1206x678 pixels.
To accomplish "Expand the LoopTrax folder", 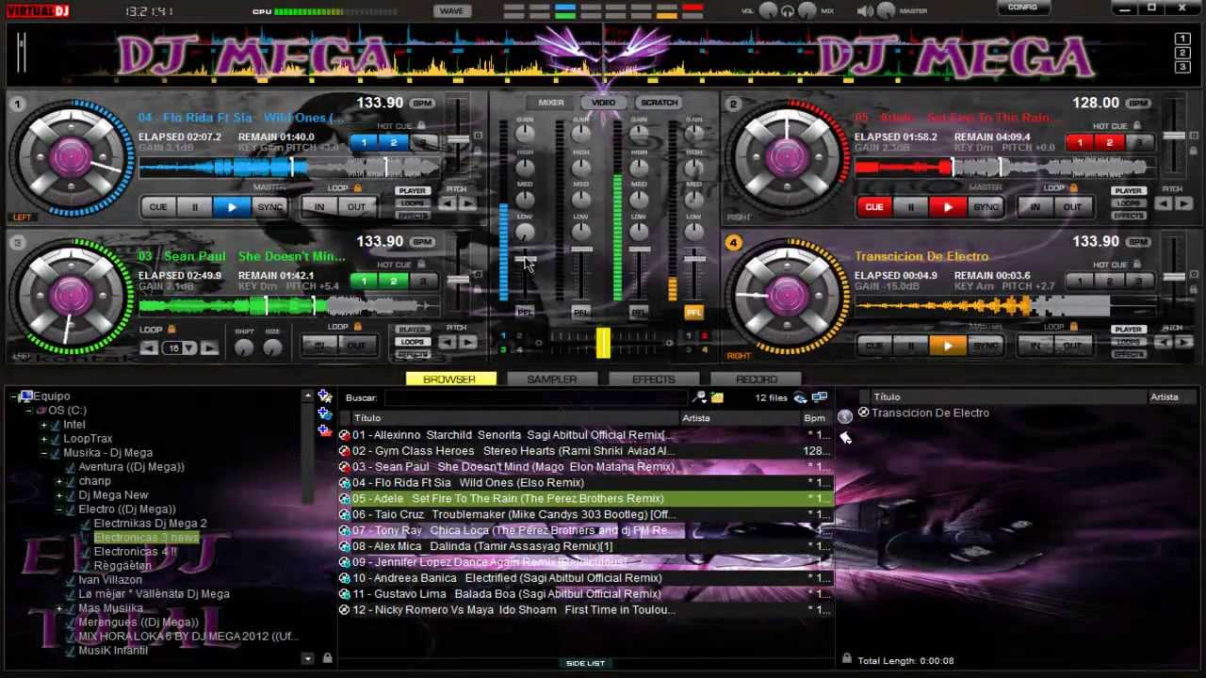I will coord(43,439).
